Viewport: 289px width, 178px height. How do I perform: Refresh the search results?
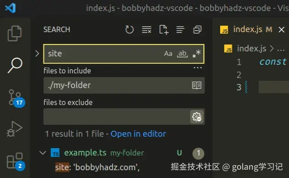[129, 29]
